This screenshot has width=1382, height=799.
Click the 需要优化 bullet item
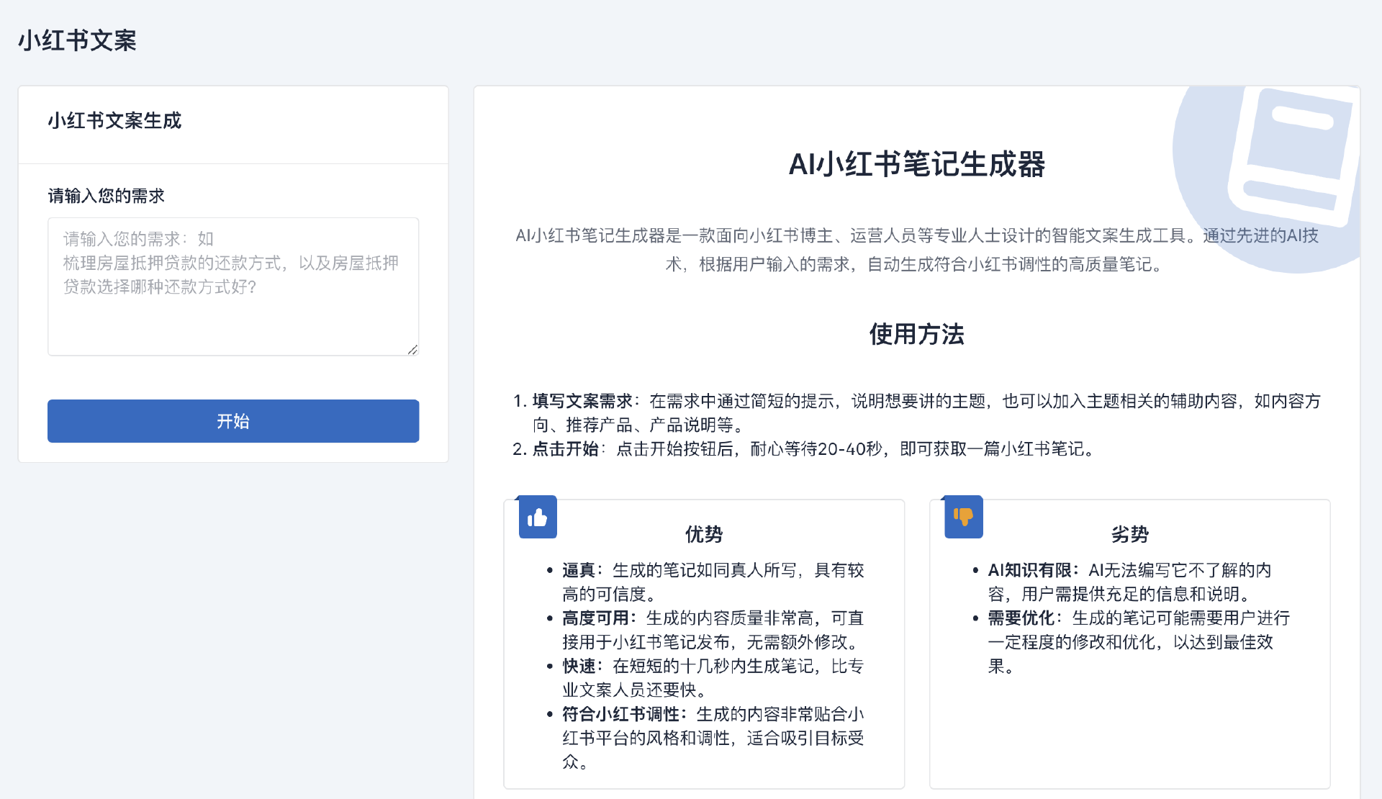click(x=1137, y=641)
